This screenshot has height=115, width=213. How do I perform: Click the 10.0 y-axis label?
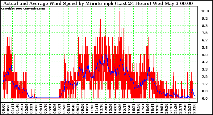(x=205, y=11)
